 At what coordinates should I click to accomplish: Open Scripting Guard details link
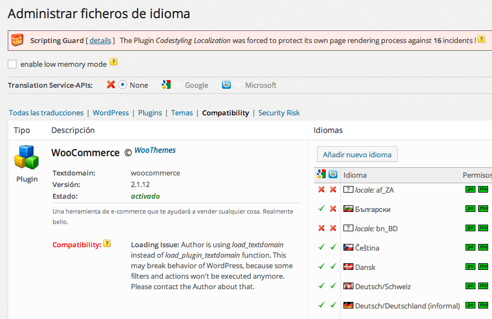coord(100,40)
